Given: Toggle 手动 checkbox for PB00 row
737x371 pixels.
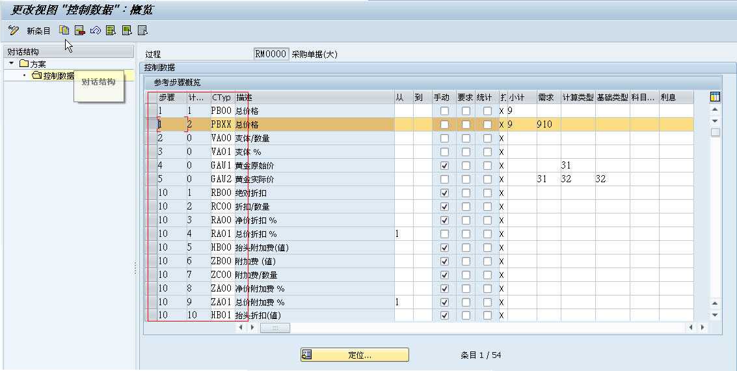Looking at the screenshot, I should [x=444, y=111].
